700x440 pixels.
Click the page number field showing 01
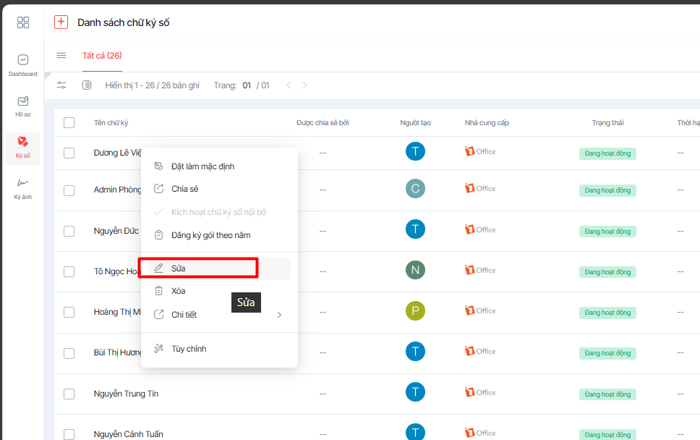tap(247, 85)
